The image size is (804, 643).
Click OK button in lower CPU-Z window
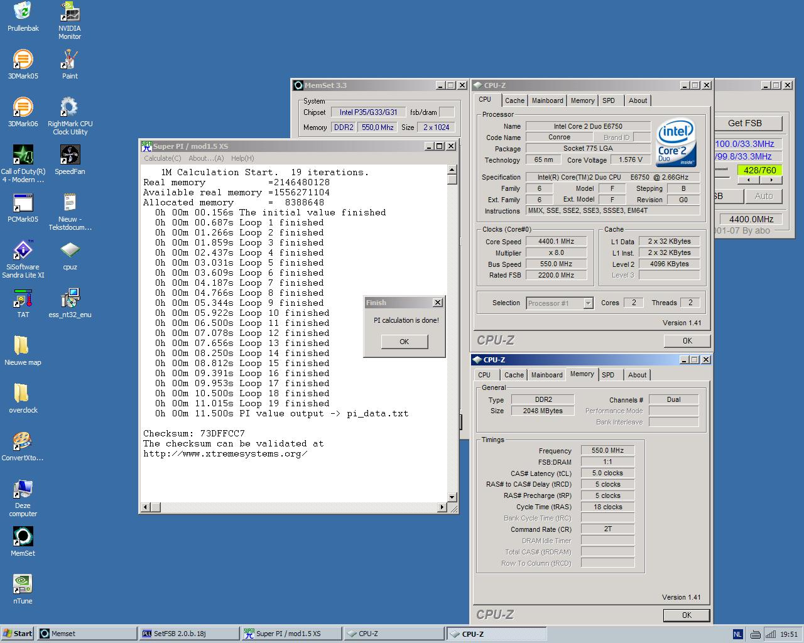click(x=687, y=615)
